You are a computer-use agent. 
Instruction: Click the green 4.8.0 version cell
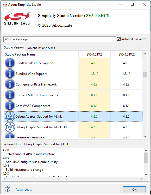94,63
